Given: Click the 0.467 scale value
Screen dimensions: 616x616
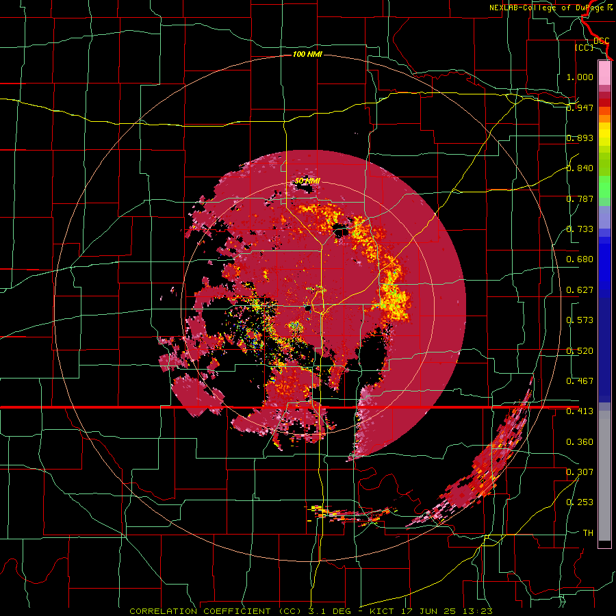Looking at the screenshot, I should tap(580, 381).
